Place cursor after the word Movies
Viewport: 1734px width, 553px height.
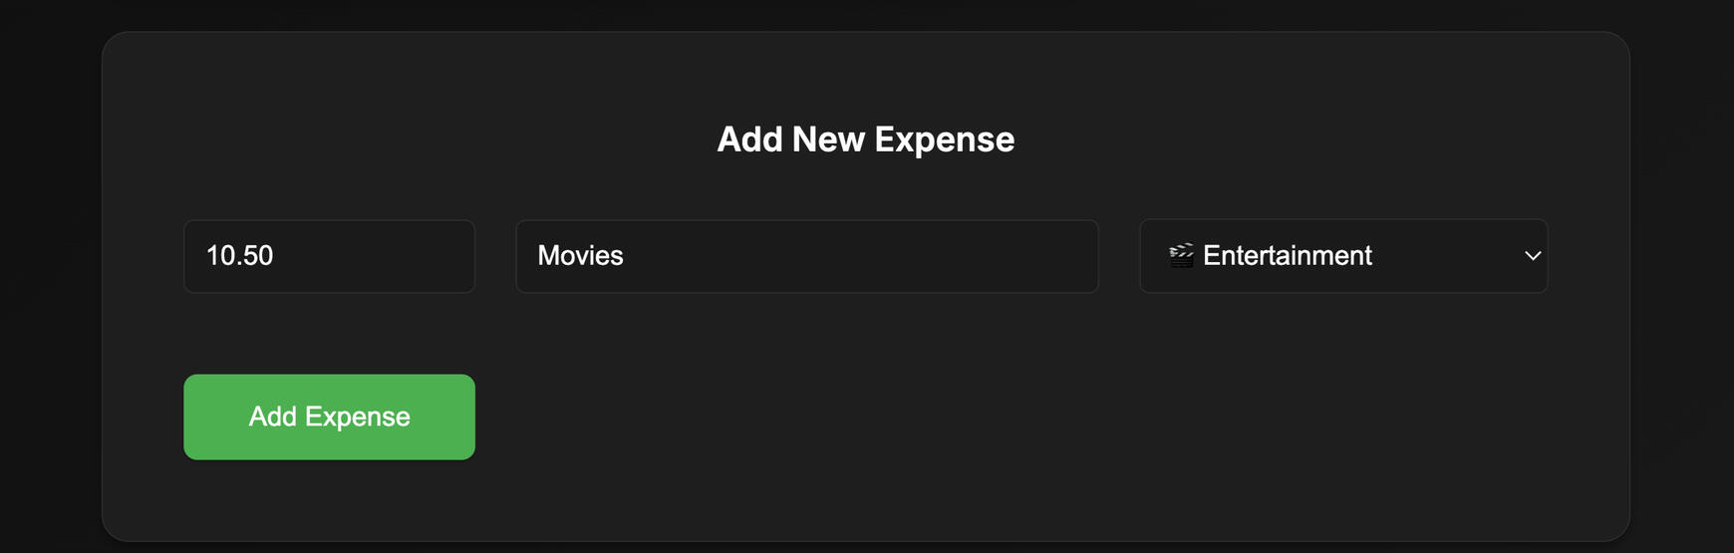tap(626, 256)
